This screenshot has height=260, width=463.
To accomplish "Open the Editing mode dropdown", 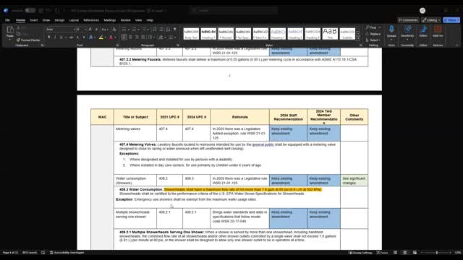I will 431,20.
